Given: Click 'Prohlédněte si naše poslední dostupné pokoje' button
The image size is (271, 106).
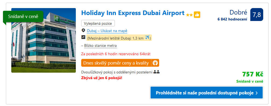Looking at the screenshot, I should tap(206, 93).
